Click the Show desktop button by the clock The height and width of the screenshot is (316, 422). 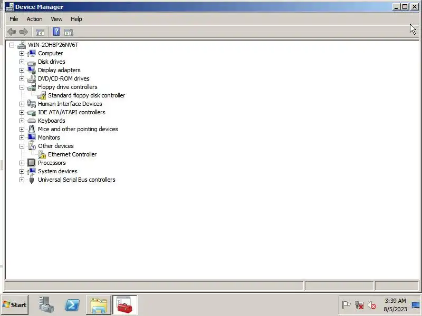pos(416,305)
